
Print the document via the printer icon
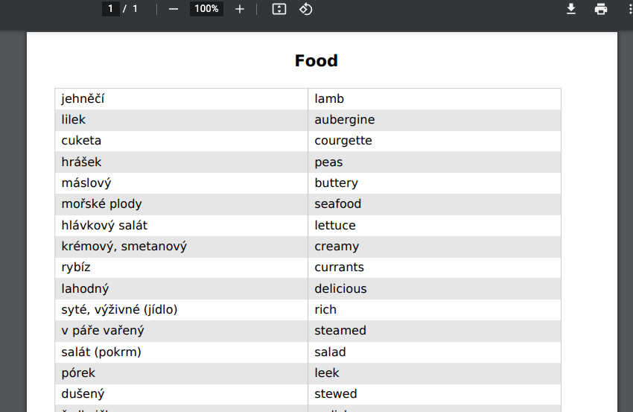(601, 9)
